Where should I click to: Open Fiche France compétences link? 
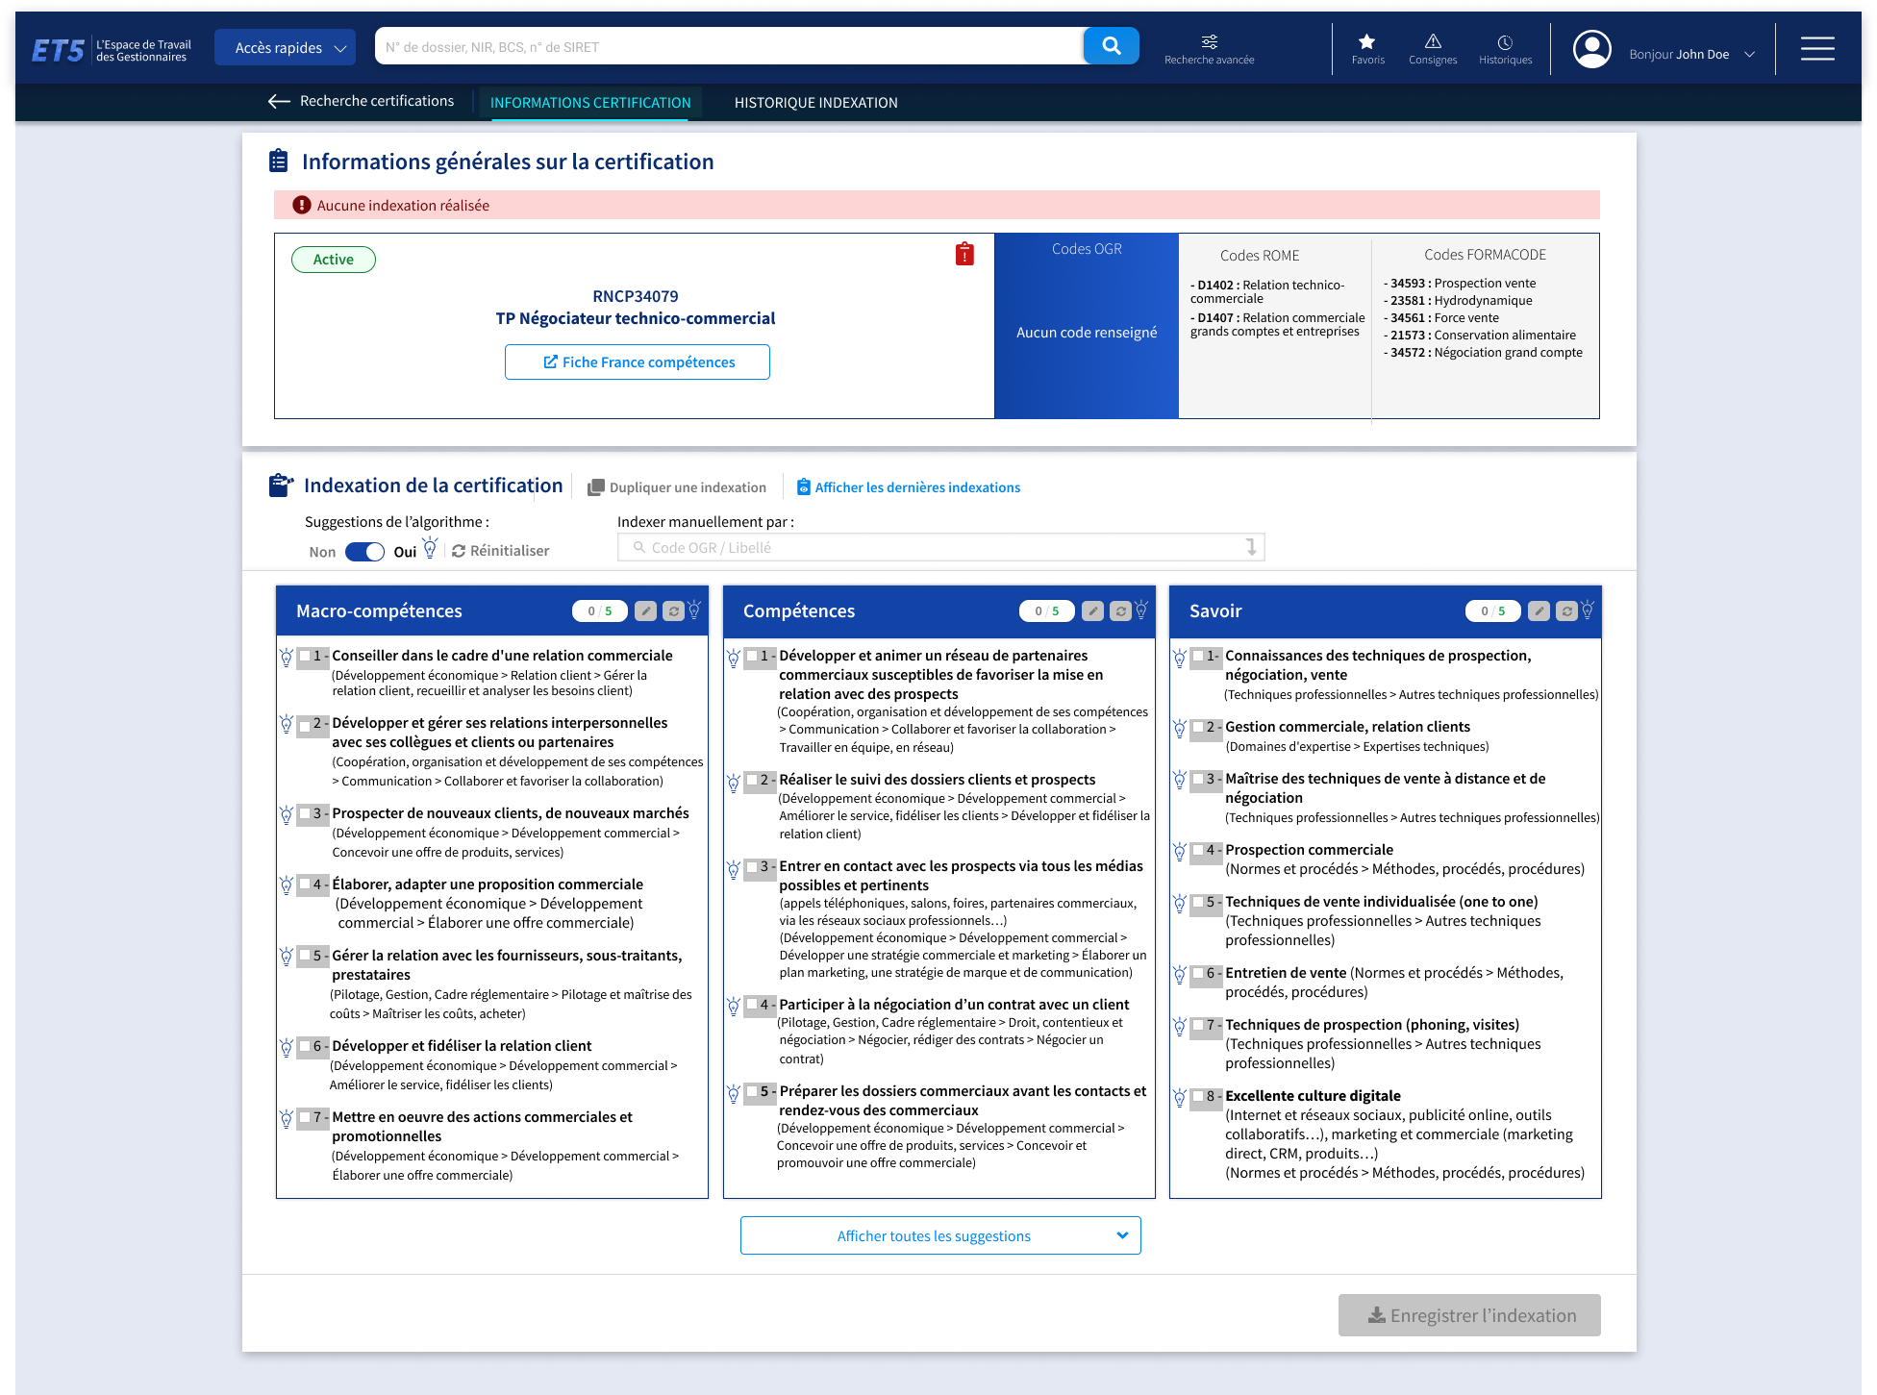click(x=638, y=362)
